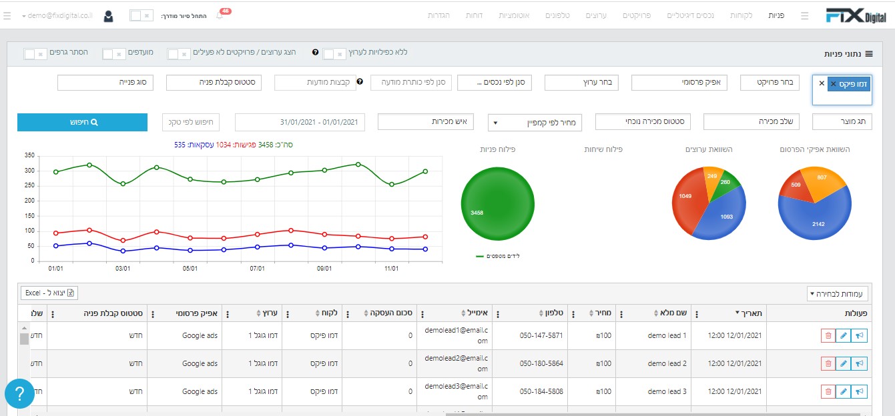This screenshot has height=416, width=895.
Task: Click the green 3458 leads pie circle
Action: (x=497, y=204)
